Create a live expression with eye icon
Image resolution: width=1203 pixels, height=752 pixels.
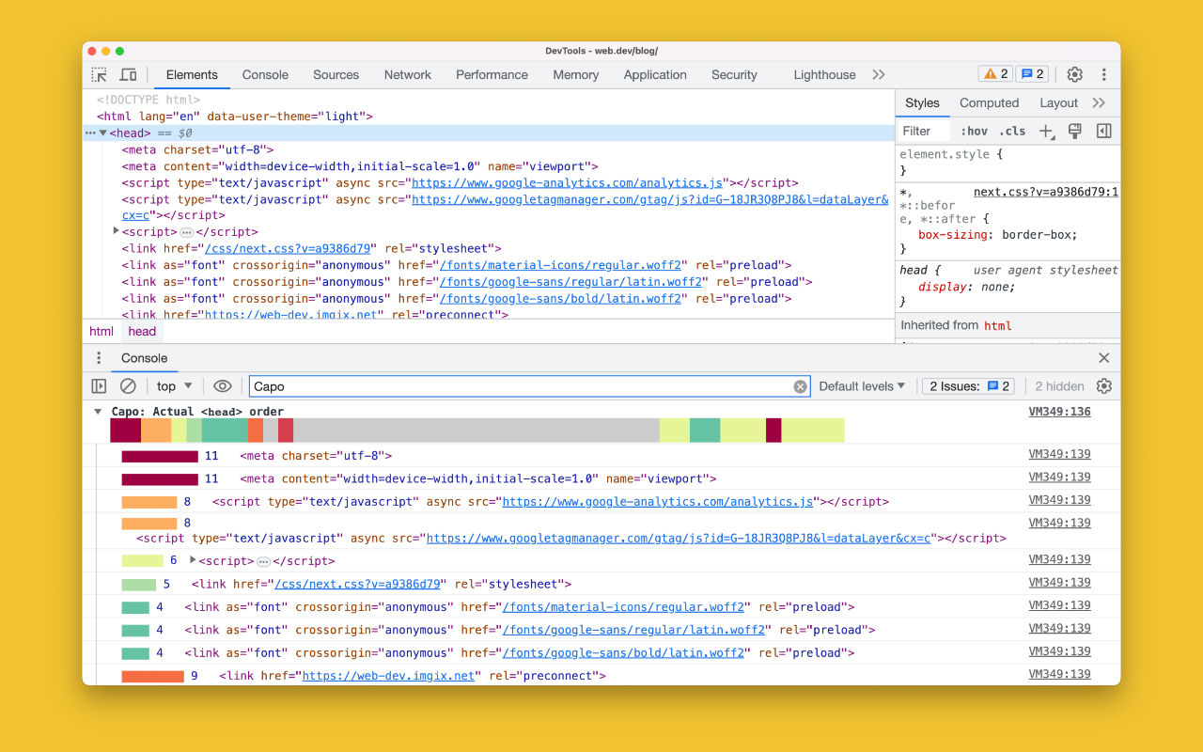[222, 386]
